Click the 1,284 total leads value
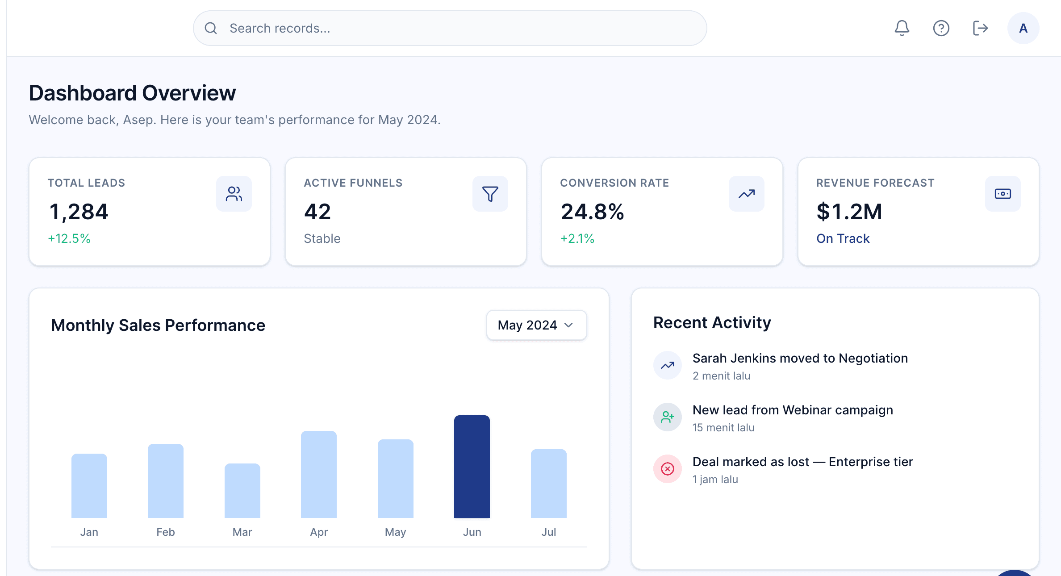This screenshot has width=1061, height=576. coord(79,212)
